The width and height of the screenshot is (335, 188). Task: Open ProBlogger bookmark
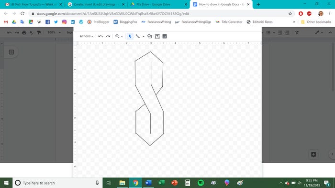[98, 22]
